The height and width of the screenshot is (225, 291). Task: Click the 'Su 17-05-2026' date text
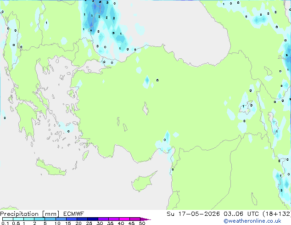(193, 214)
